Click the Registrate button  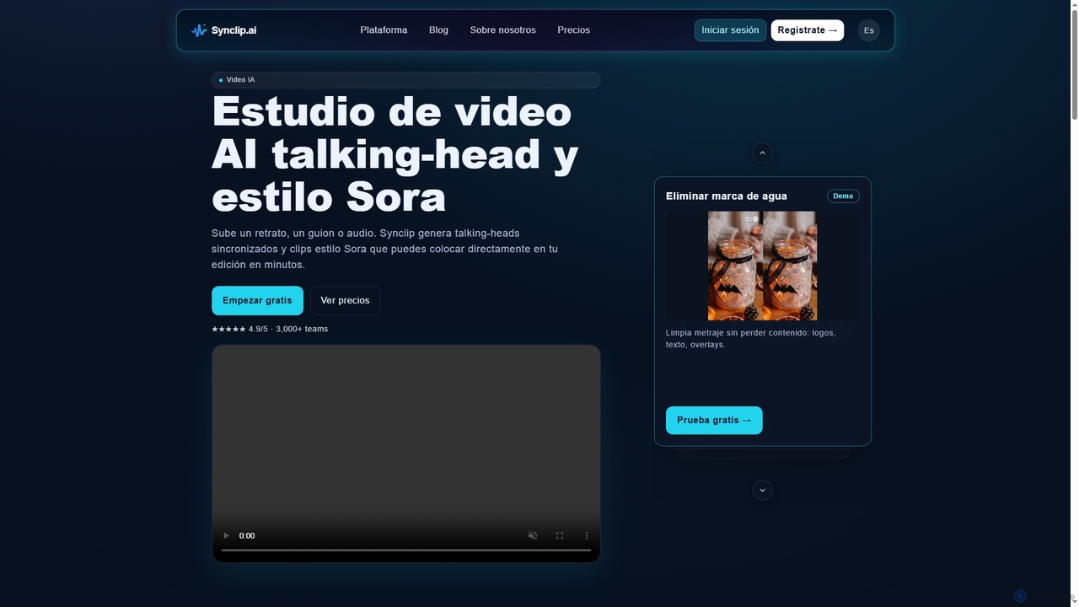point(807,30)
